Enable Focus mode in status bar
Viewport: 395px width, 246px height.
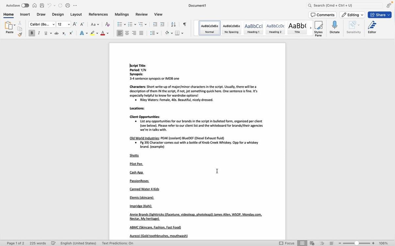click(287, 243)
